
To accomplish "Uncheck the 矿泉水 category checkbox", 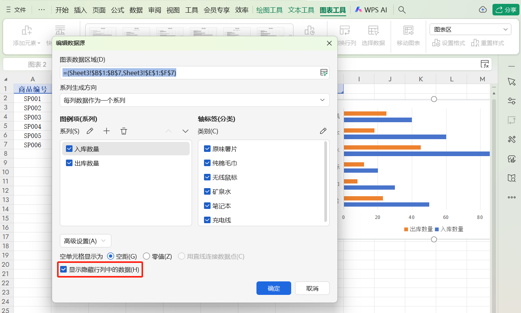I will click(x=207, y=192).
